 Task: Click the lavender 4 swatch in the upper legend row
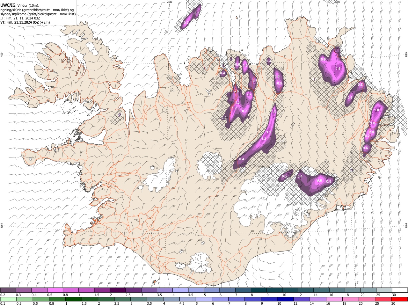180,290
